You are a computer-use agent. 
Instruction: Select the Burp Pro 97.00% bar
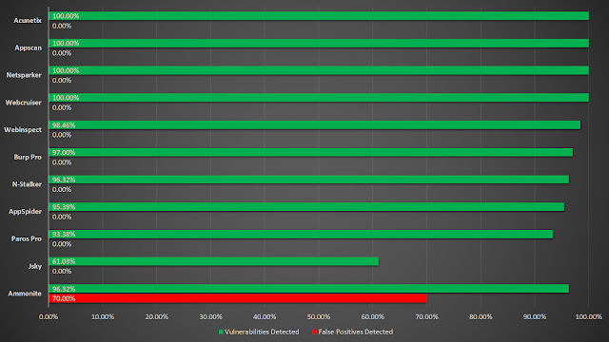pos(311,152)
